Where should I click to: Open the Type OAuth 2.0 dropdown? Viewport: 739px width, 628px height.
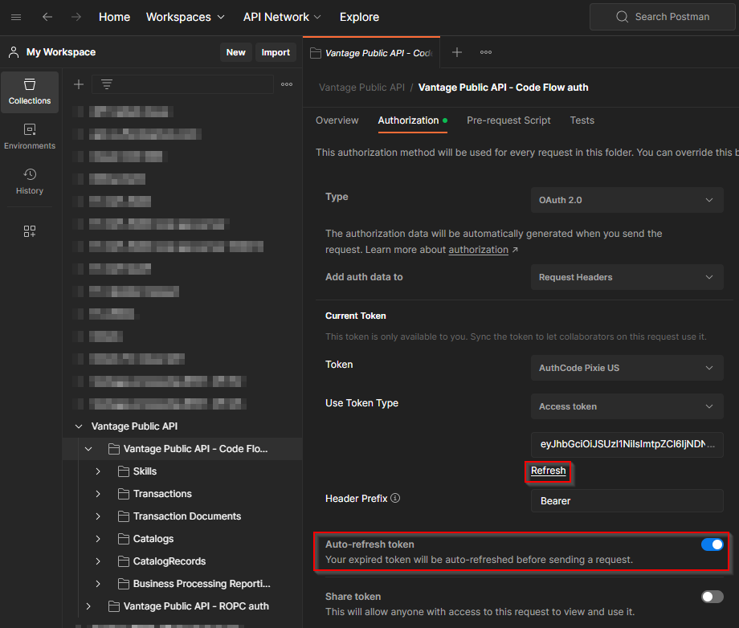[x=627, y=200]
